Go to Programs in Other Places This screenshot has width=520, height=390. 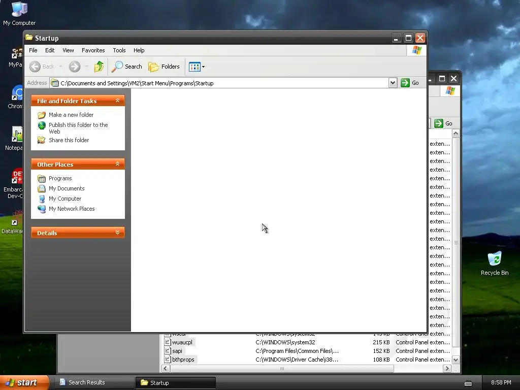60,178
